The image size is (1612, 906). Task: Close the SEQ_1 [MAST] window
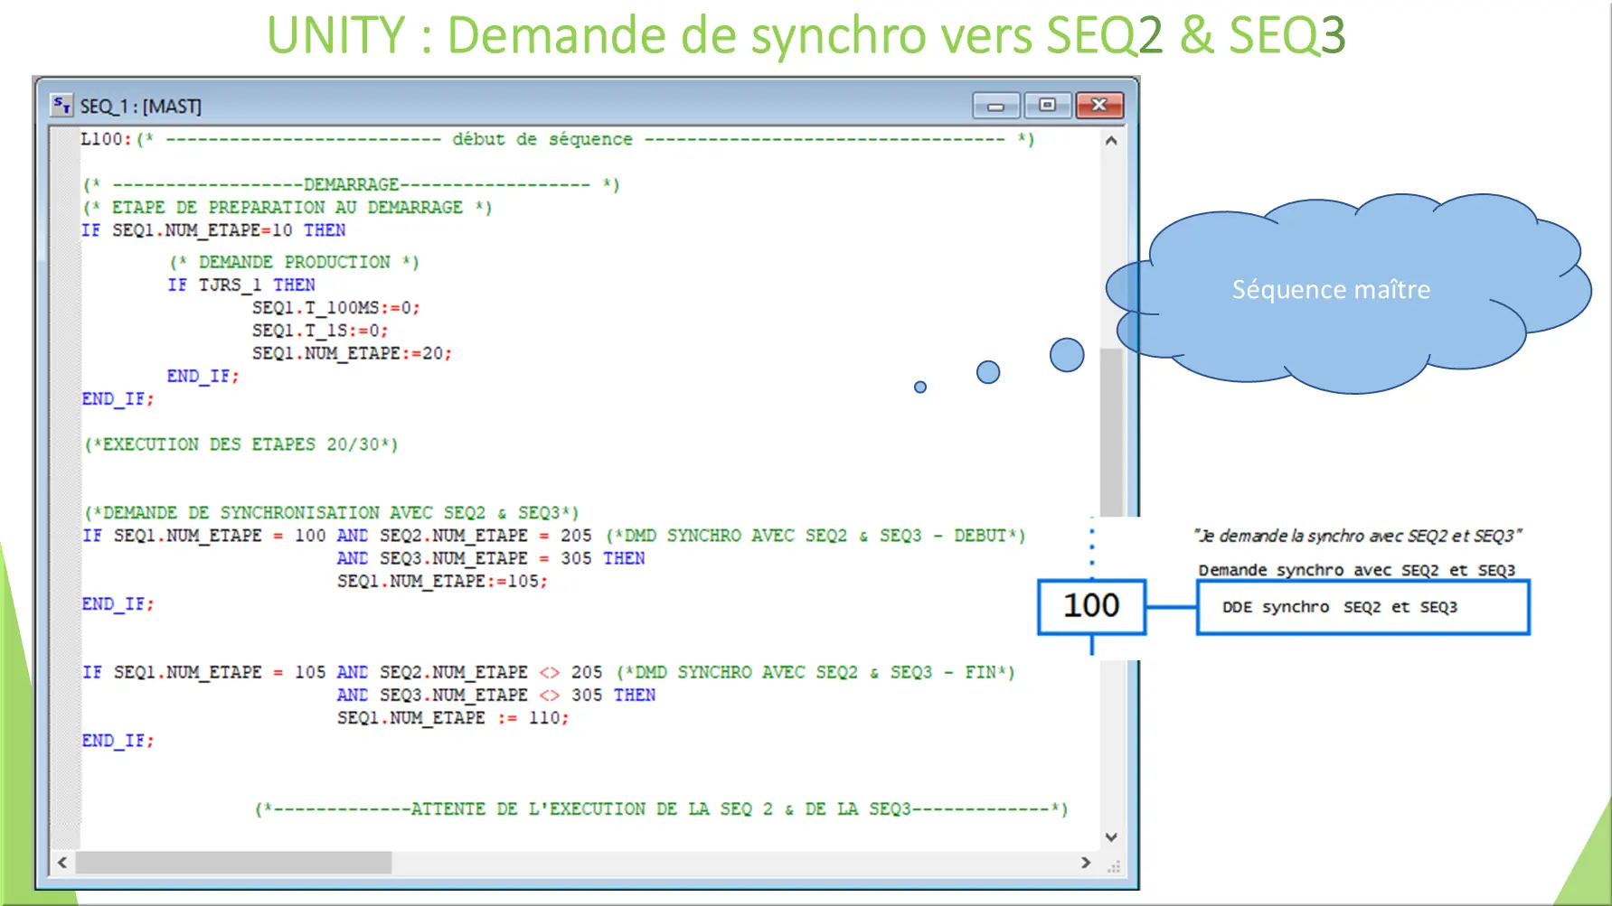(1099, 106)
